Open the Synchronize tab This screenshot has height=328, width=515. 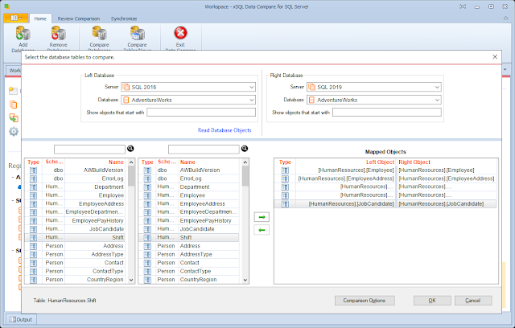click(x=124, y=18)
